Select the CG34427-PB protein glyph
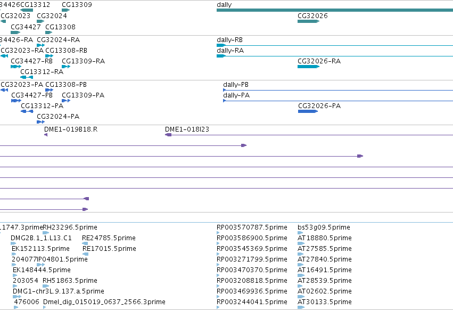The height and width of the screenshot is (310, 453). pyautogui.click(x=16, y=101)
